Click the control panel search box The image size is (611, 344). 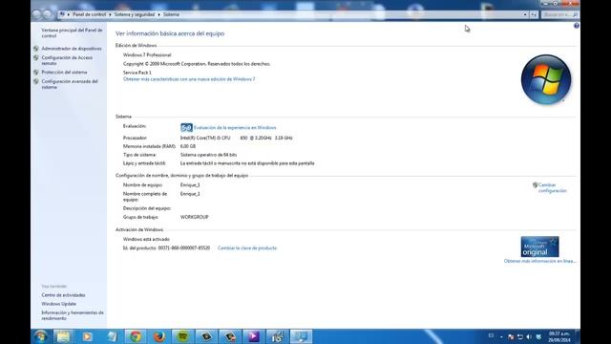pyautogui.click(x=560, y=14)
